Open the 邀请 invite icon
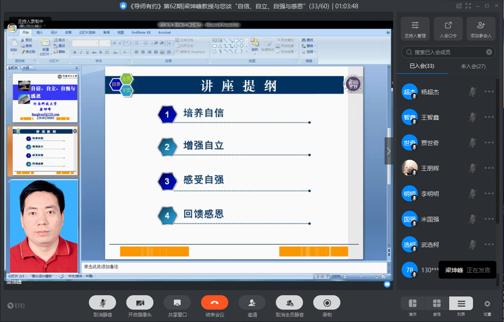This screenshot has width=504, height=322. pos(252,303)
